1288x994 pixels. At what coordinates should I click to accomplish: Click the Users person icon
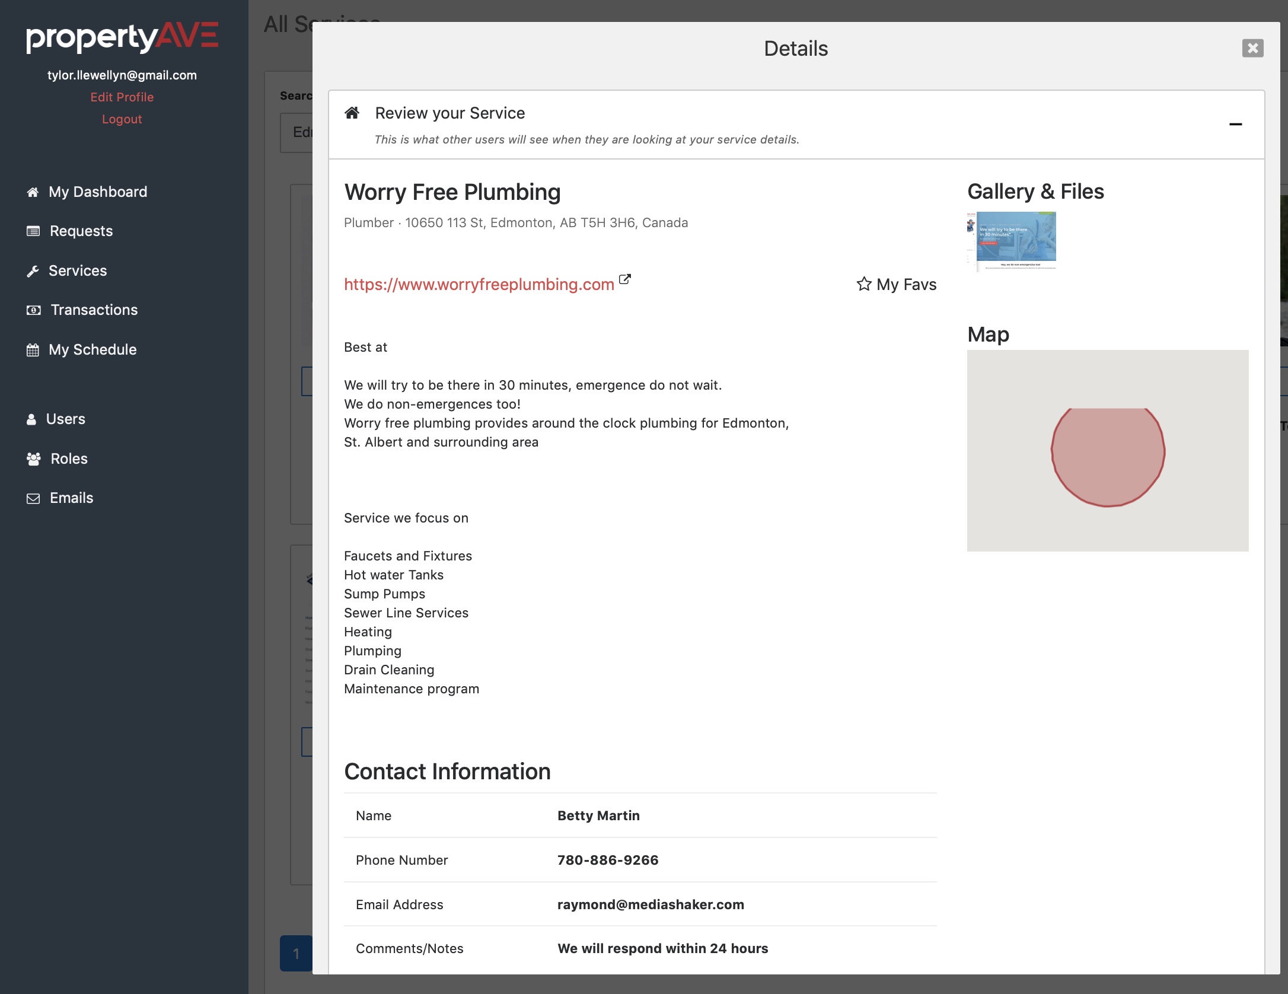point(31,419)
